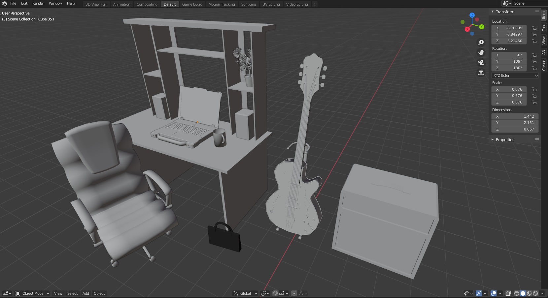Click the green Y axis on navigation gizmo
The height and width of the screenshot is (298, 548).
pyautogui.click(x=482, y=27)
